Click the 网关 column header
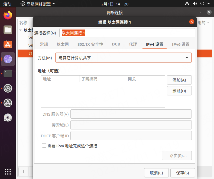 coord(145,79)
